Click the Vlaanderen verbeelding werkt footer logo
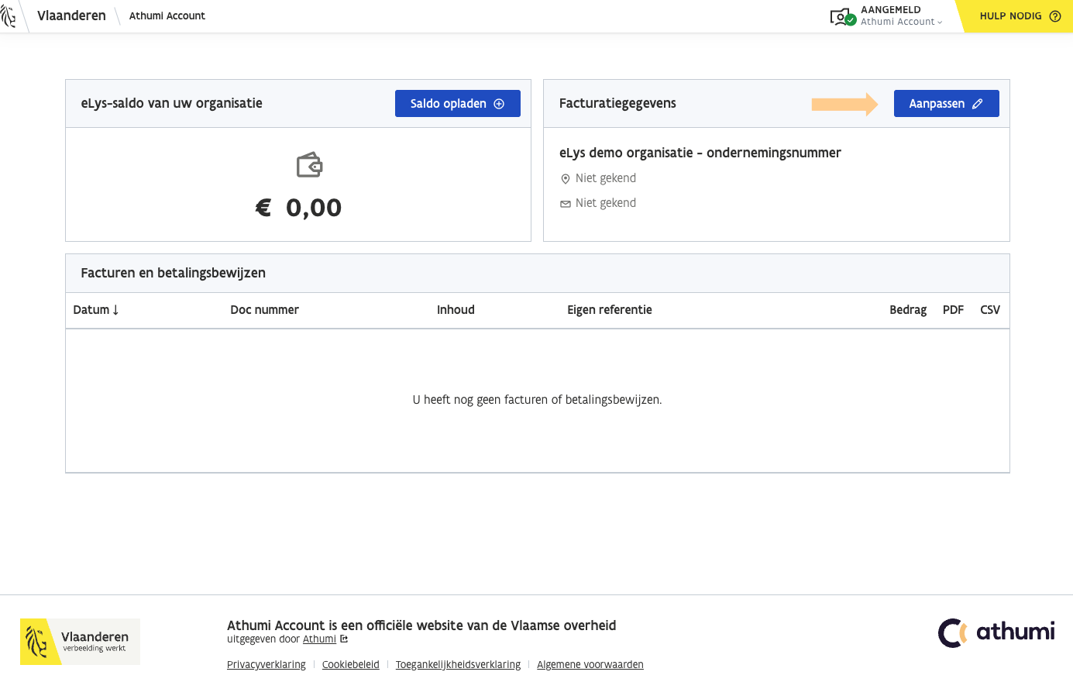 80,641
